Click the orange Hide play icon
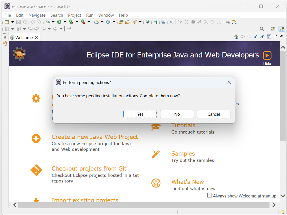Screen dimensions: 287x215 click(x=267, y=55)
